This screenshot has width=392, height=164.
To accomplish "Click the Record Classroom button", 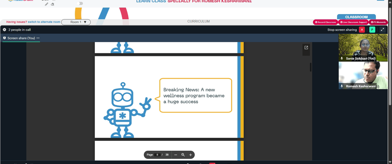I will tap(325, 22).
